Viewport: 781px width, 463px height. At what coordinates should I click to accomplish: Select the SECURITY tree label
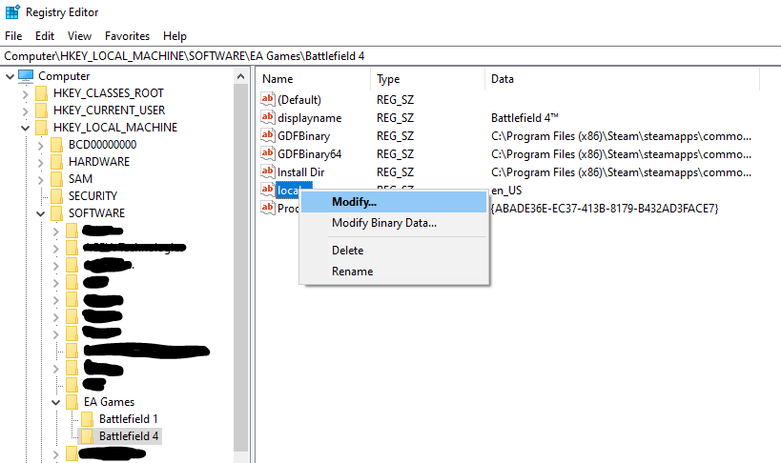(92, 196)
